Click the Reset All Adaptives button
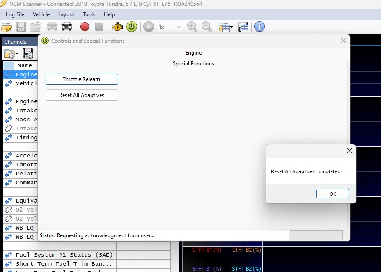Viewport: 381px width, 272px height. coord(82,95)
